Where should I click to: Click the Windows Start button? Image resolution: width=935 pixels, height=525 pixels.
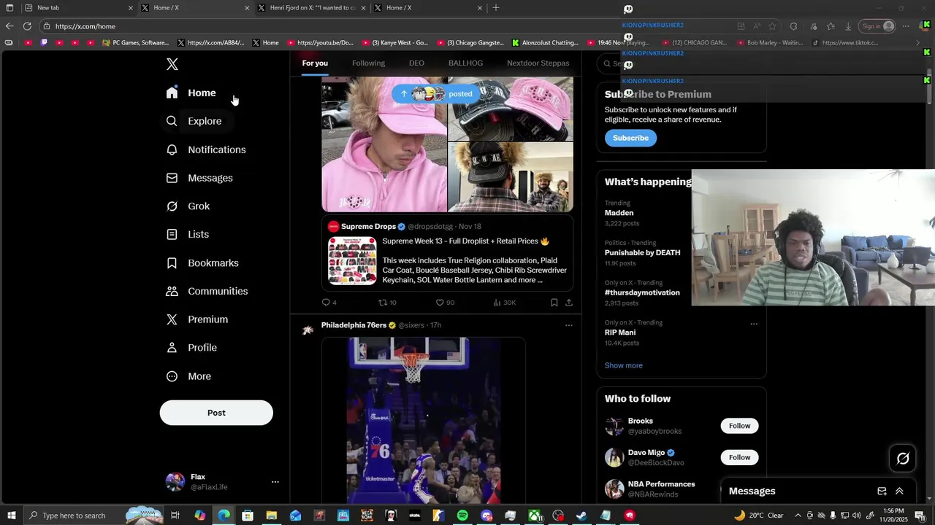coord(12,516)
